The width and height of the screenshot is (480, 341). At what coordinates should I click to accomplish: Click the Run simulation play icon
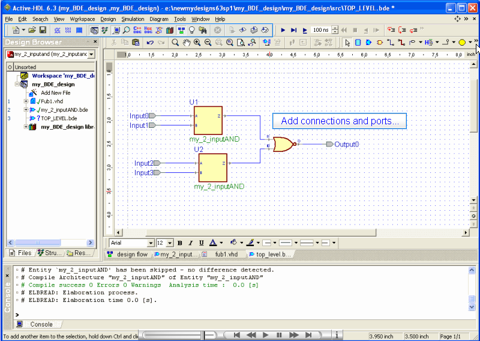tap(283, 30)
